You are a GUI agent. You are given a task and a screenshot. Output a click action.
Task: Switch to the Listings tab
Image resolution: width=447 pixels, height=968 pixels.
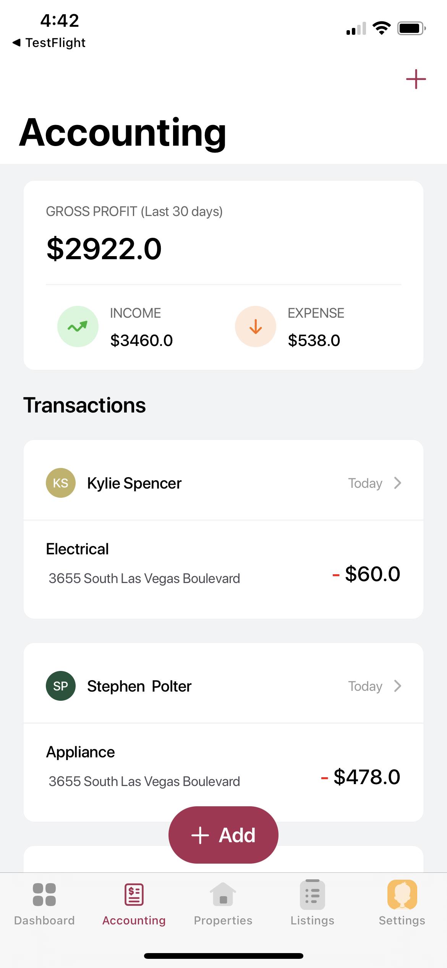(x=313, y=903)
